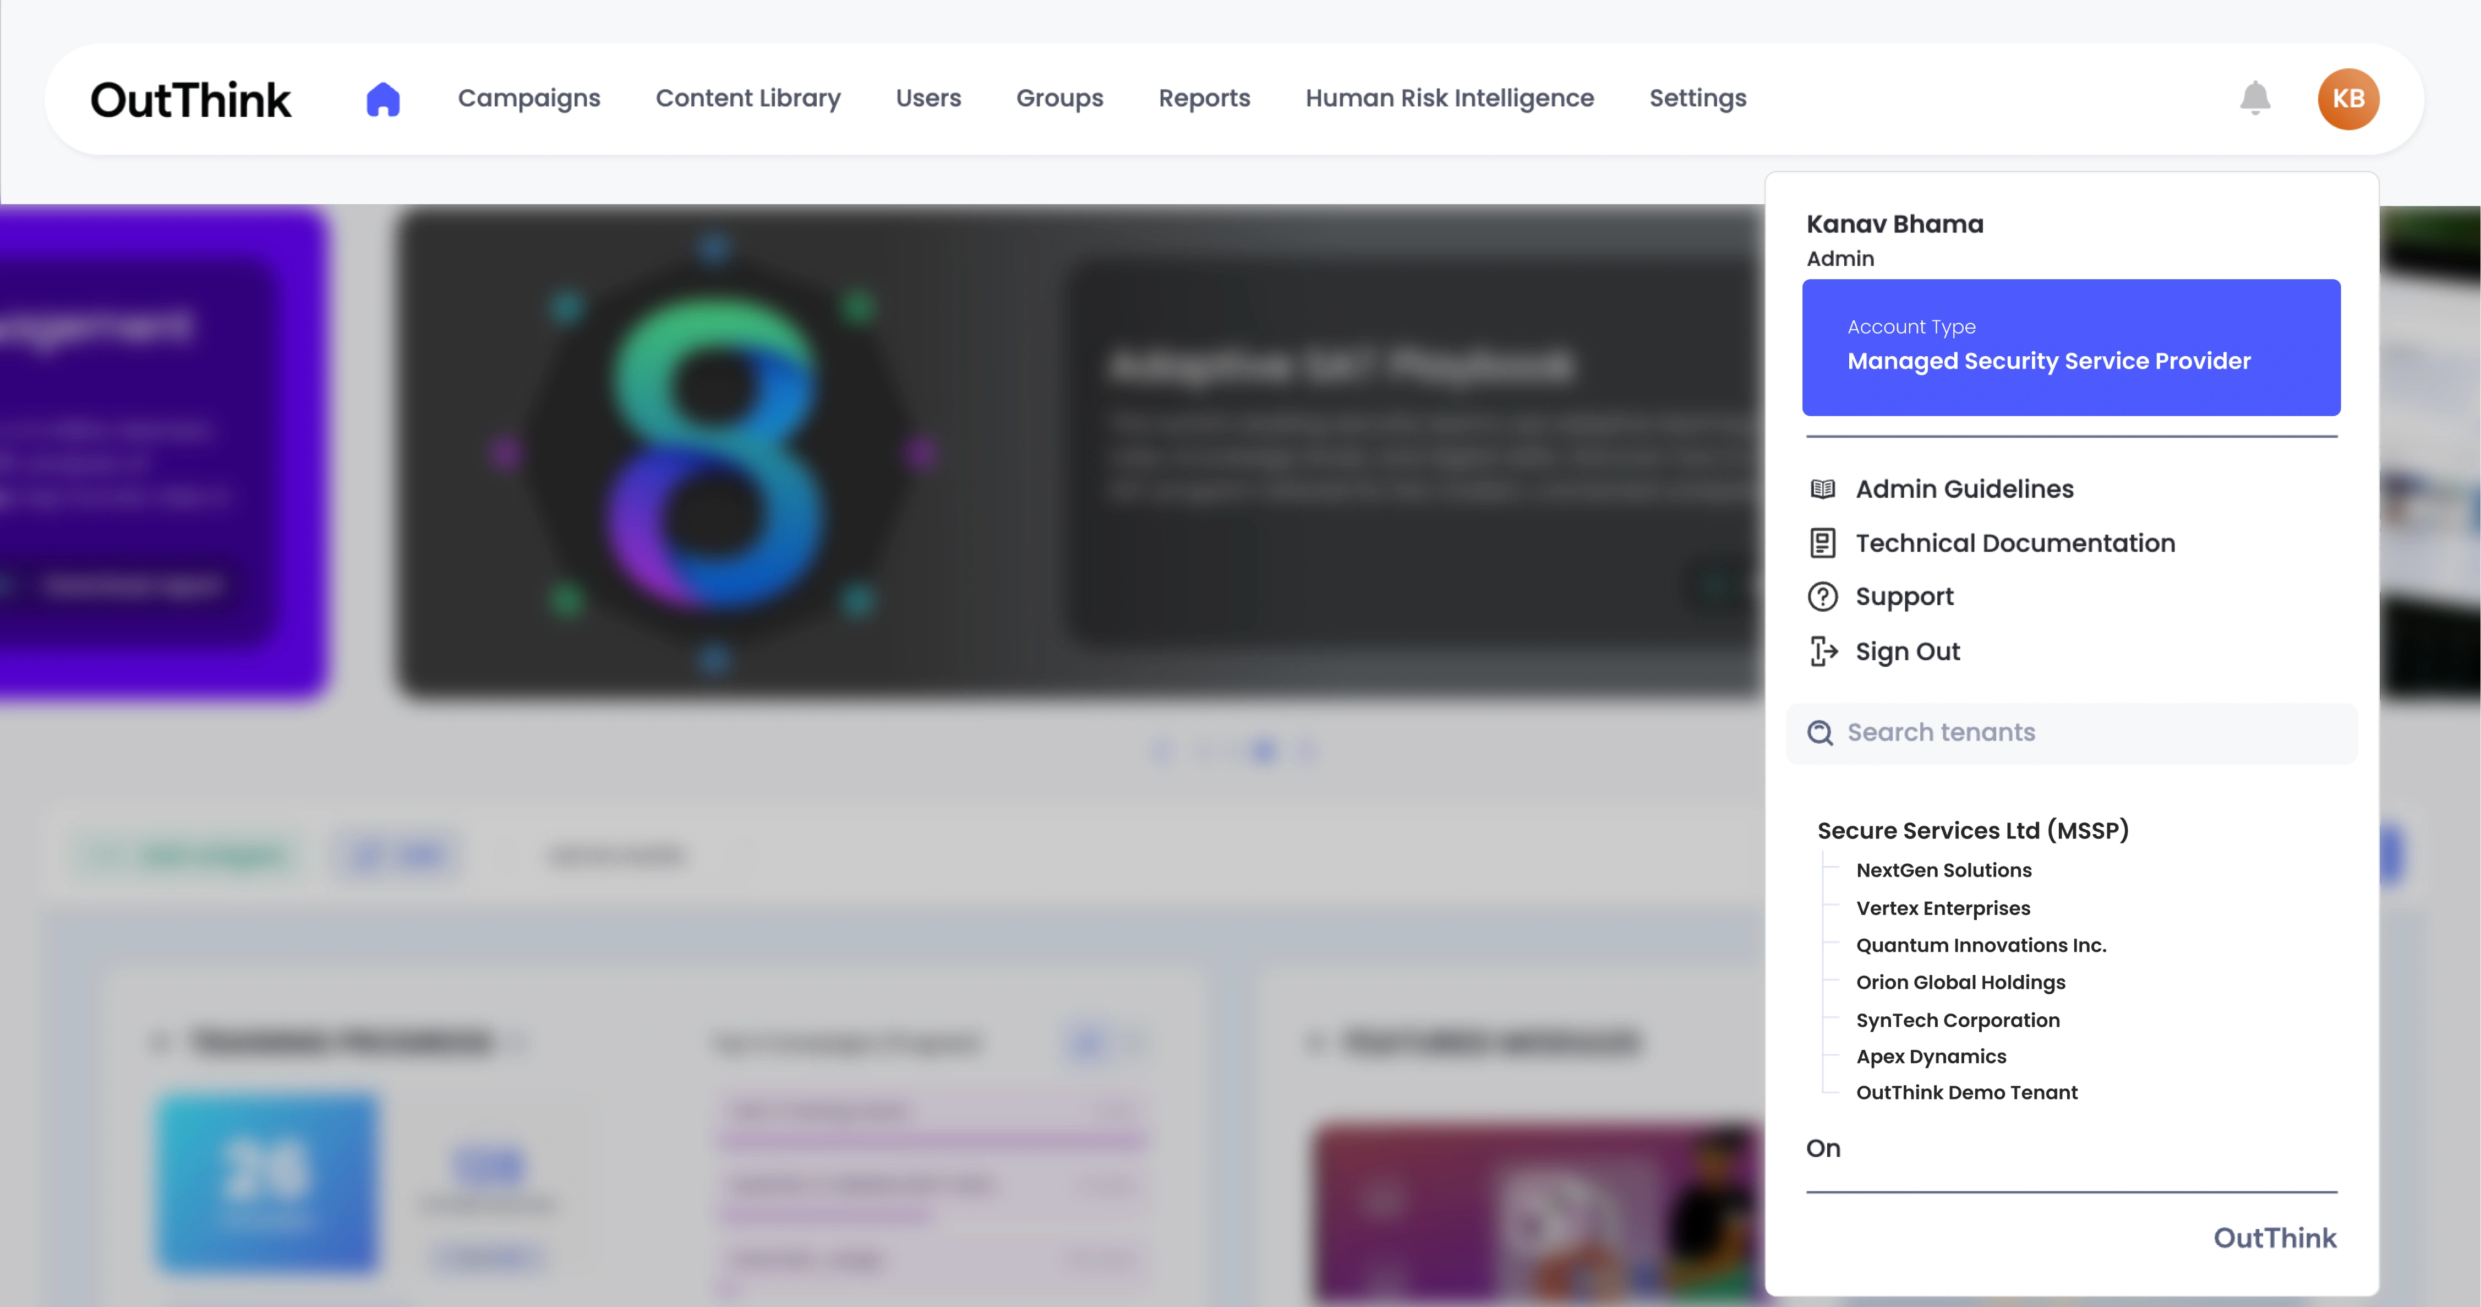Screen dimensions: 2481x1307
Task: Select Quantum Innovations Inc. tenant
Action: click(x=1980, y=946)
